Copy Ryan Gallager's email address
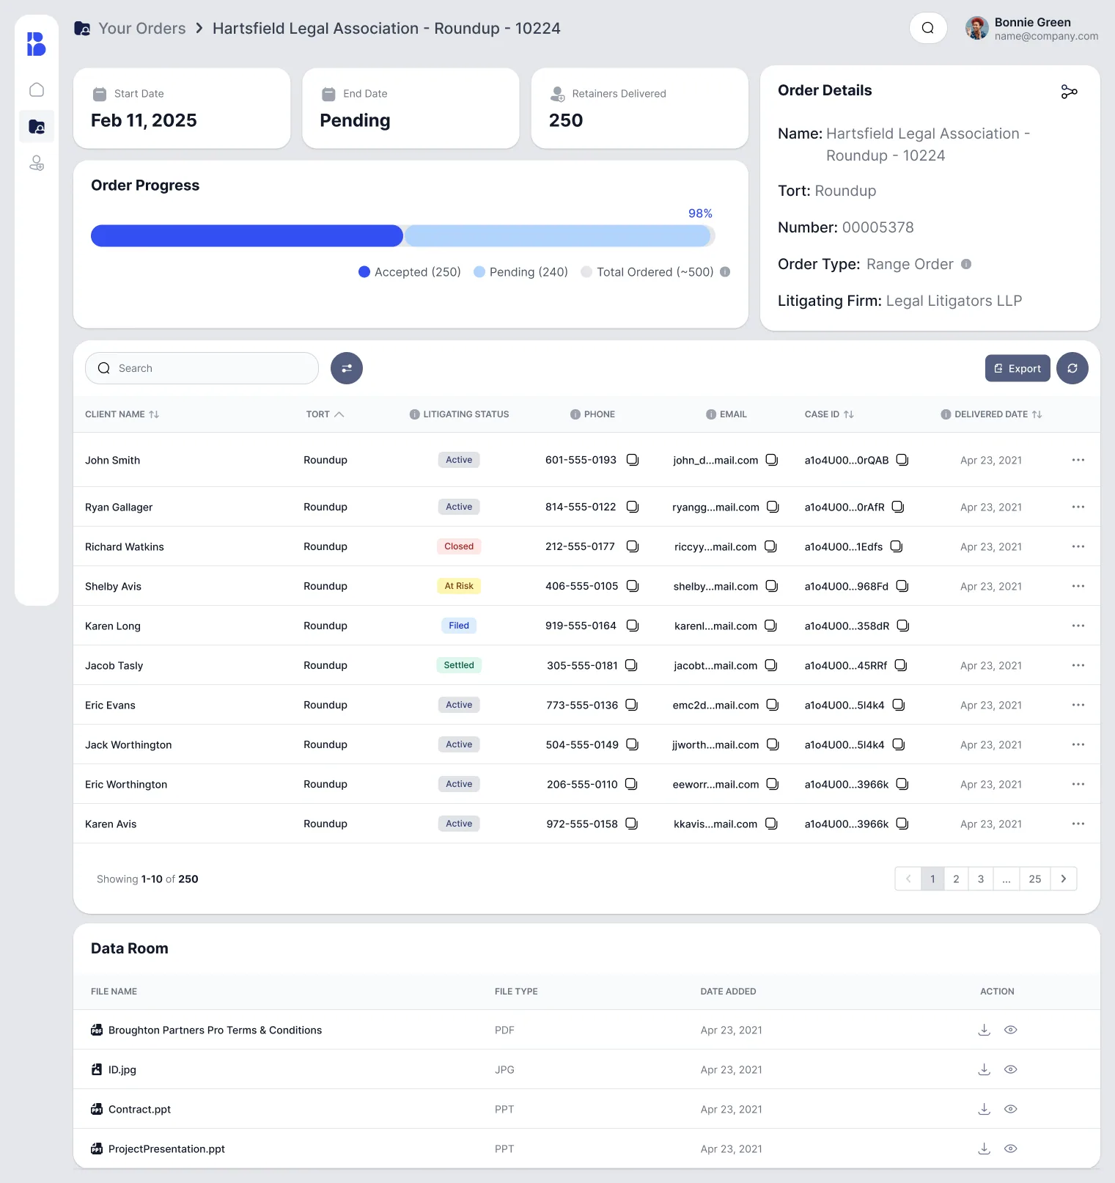 773,507
